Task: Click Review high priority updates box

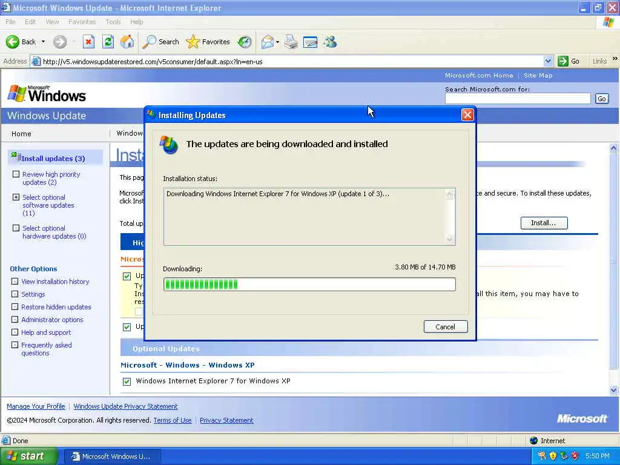Action: [16, 174]
